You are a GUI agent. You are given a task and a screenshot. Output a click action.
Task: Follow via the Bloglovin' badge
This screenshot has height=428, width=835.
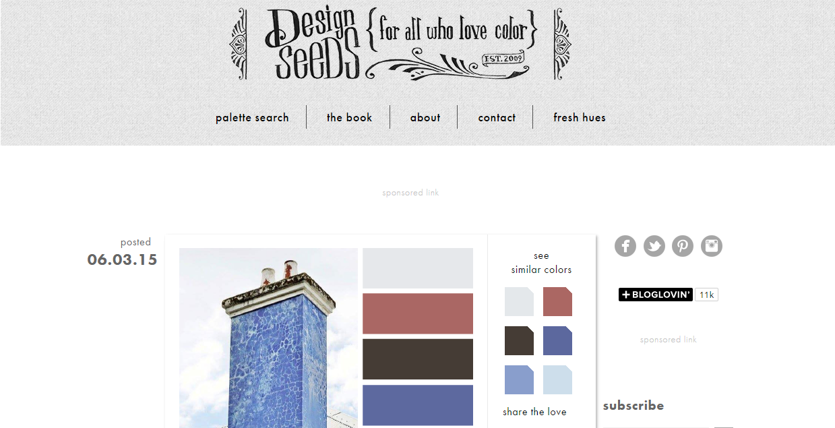[x=656, y=295]
